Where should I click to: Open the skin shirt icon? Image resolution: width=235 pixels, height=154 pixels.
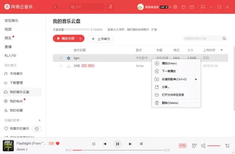tap(183, 7)
